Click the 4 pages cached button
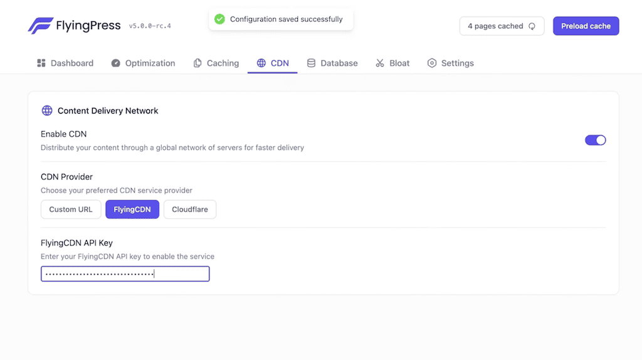 click(502, 26)
